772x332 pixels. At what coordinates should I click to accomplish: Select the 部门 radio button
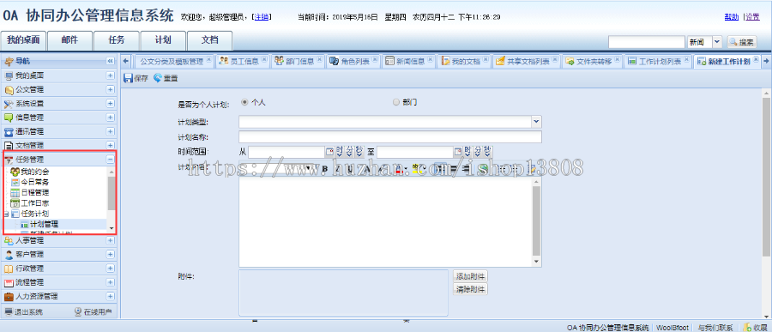point(396,102)
